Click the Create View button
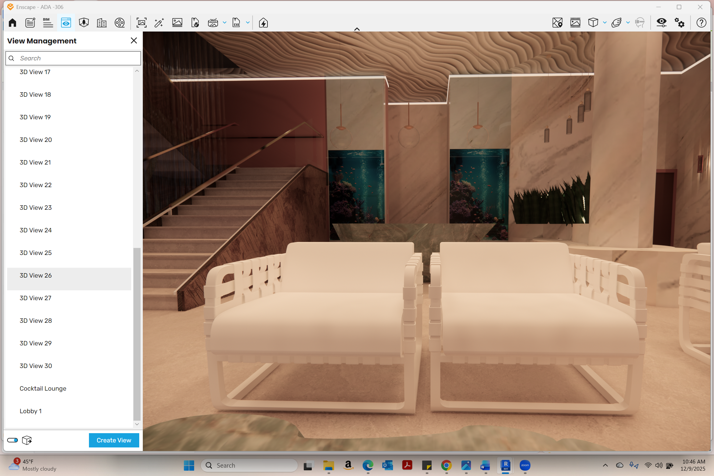This screenshot has height=476, width=714. (x=114, y=440)
